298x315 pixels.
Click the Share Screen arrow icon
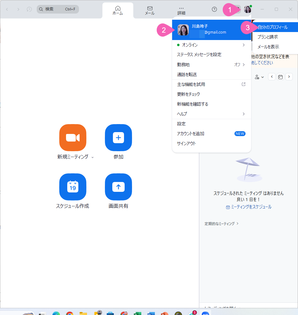pyautogui.click(x=118, y=187)
